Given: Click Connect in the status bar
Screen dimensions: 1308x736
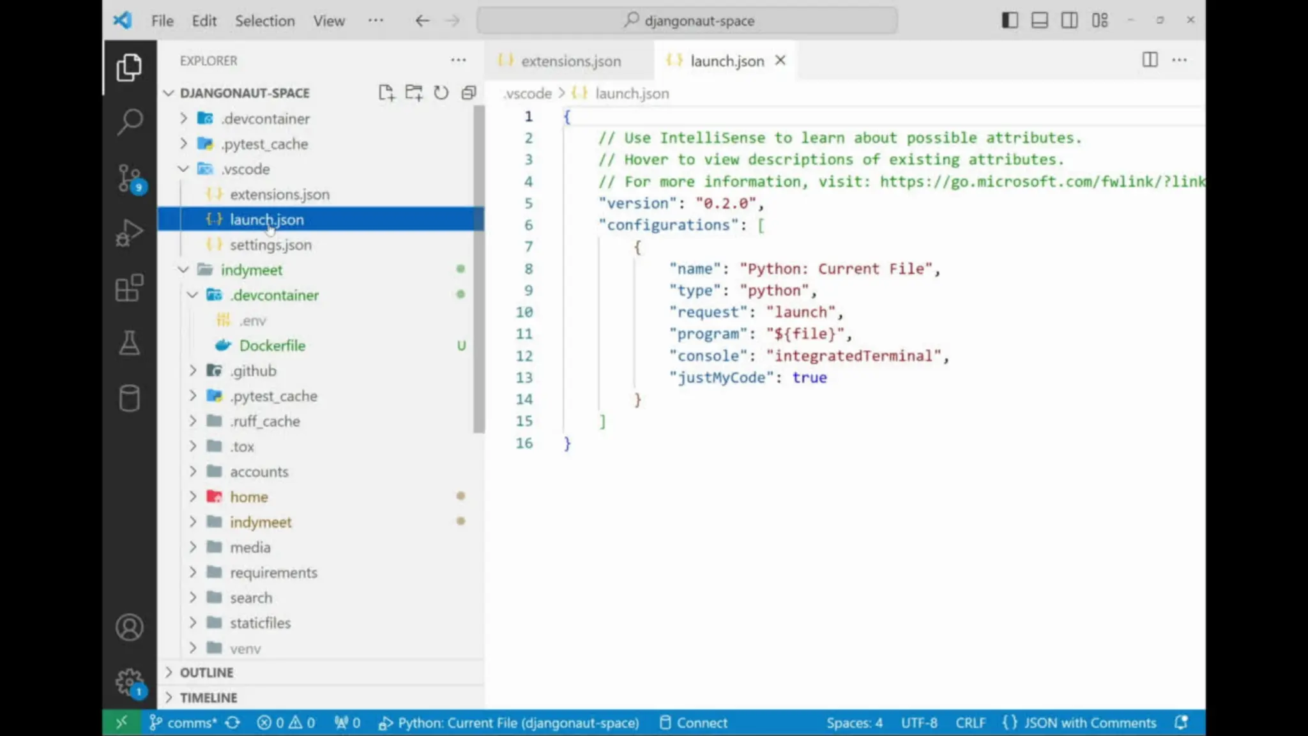Looking at the screenshot, I should (693, 723).
